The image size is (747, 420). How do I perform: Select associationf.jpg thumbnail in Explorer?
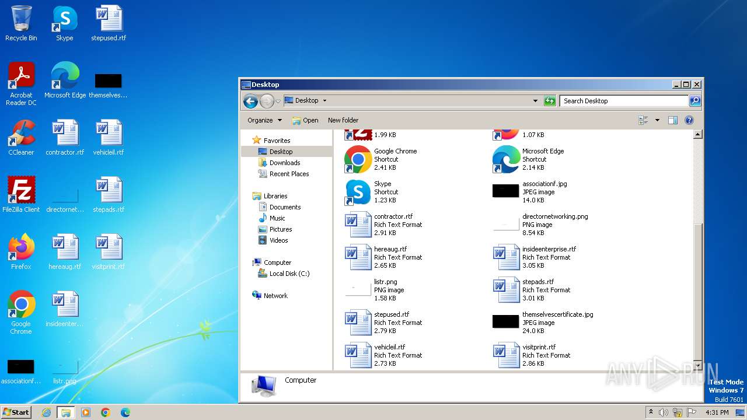505,191
